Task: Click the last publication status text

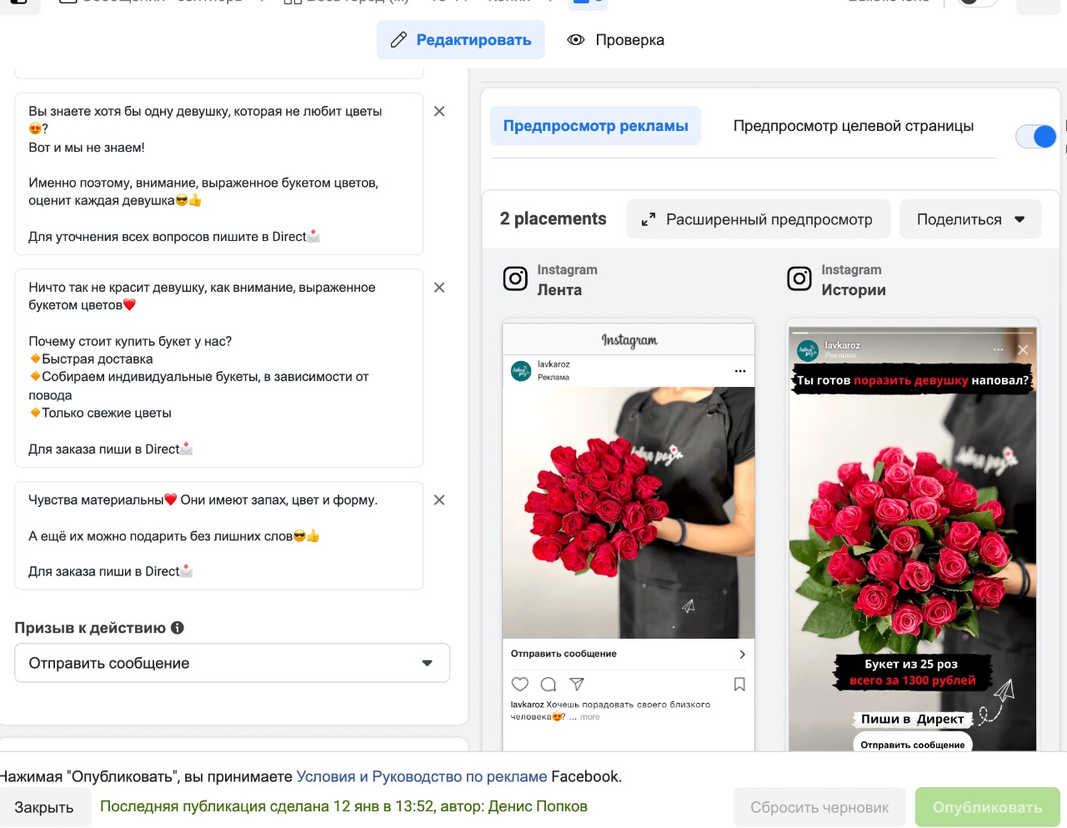Action: (343, 806)
